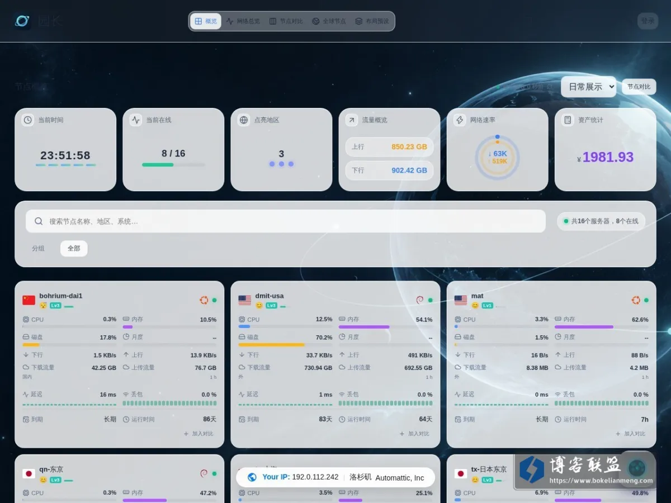
Task: Click the globe icon next to Your IP
Action: 252,477
